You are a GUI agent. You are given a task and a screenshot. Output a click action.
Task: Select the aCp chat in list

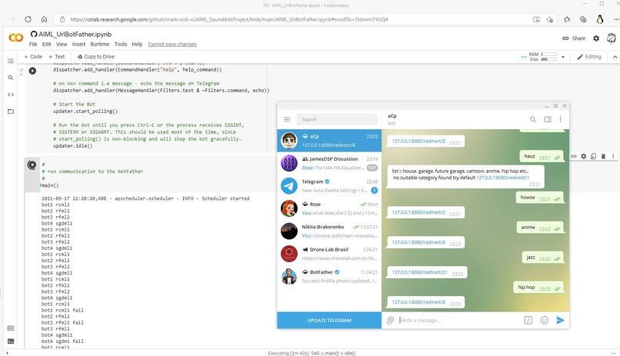coord(329,141)
